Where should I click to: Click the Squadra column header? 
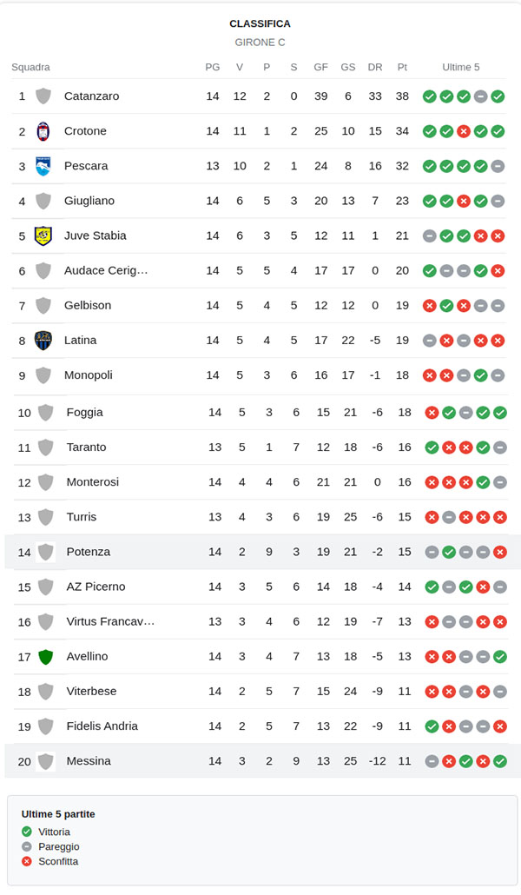[x=30, y=67]
